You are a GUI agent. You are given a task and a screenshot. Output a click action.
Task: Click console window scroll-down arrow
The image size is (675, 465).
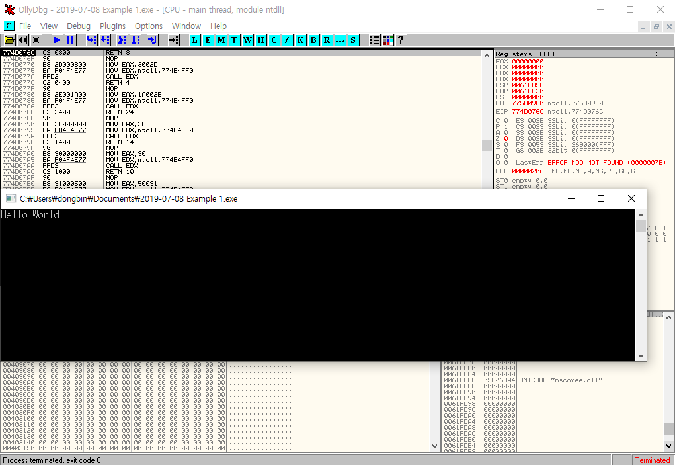[x=641, y=356]
